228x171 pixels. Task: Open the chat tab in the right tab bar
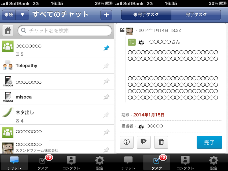click(x=128, y=162)
